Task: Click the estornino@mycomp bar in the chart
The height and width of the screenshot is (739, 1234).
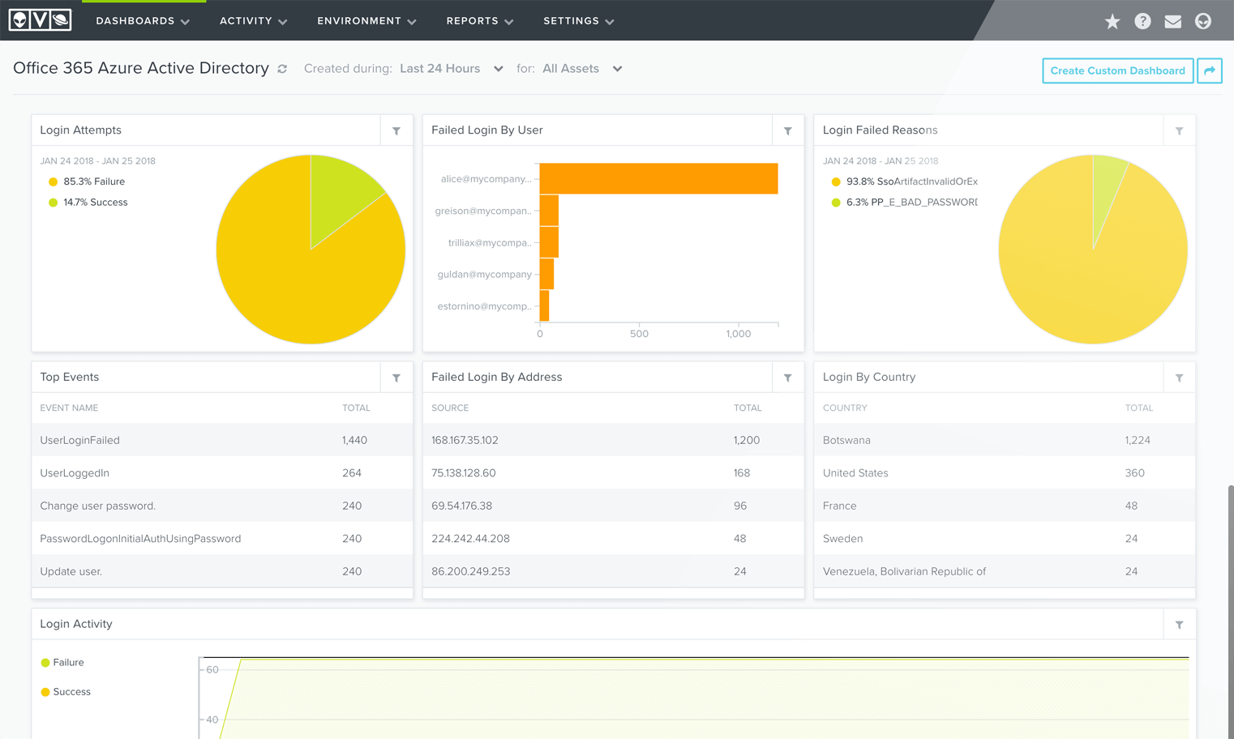Action: [544, 305]
